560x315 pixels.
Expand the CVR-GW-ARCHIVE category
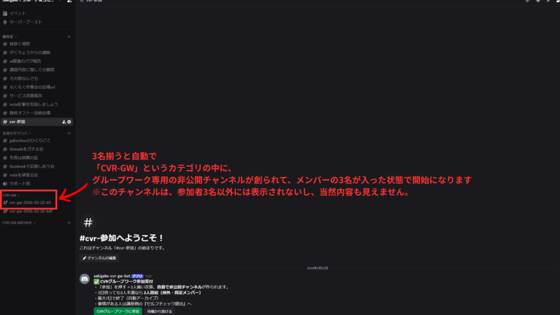pyautogui.click(x=17, y=223)
